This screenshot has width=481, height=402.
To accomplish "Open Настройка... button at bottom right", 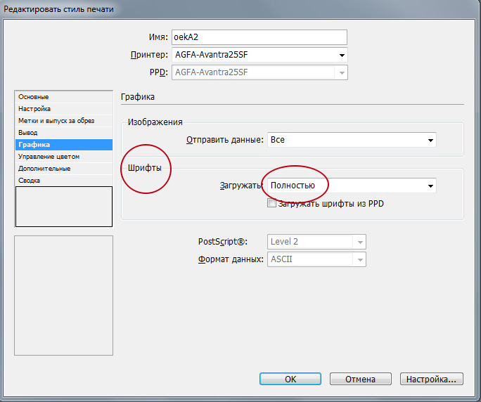I will 432,379.
